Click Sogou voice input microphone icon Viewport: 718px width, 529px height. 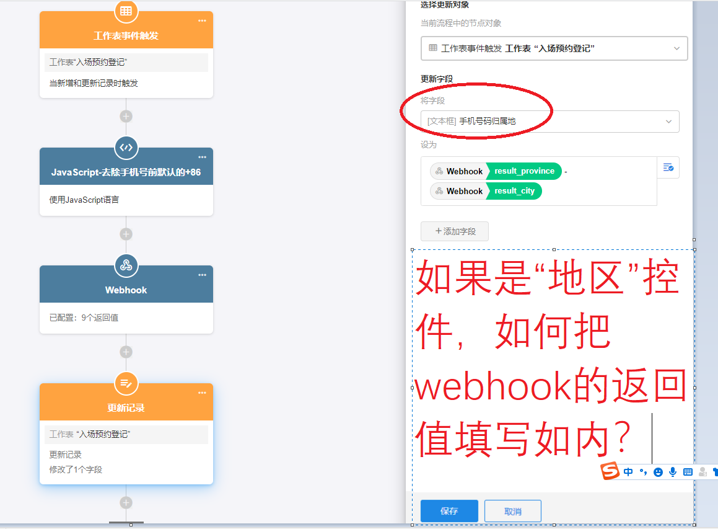(x=673, y=472)
